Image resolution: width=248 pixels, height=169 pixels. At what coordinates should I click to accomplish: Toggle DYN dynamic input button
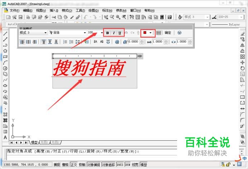coord(128,165)
